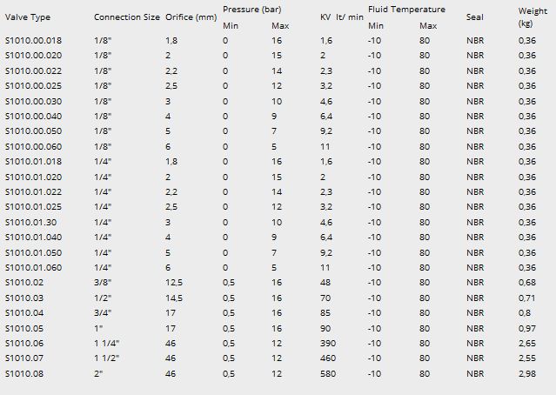
Task: Click the KV value 390
Action: (x=329, y=343)
